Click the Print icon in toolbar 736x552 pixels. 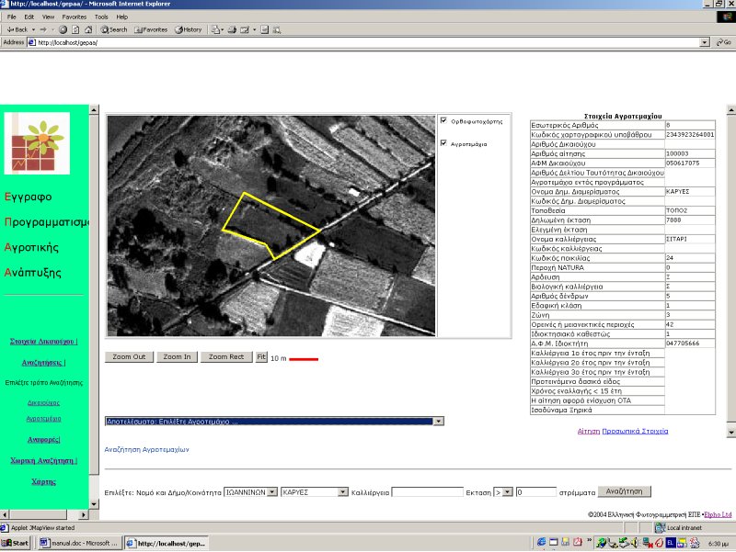[x=232, y=29]
